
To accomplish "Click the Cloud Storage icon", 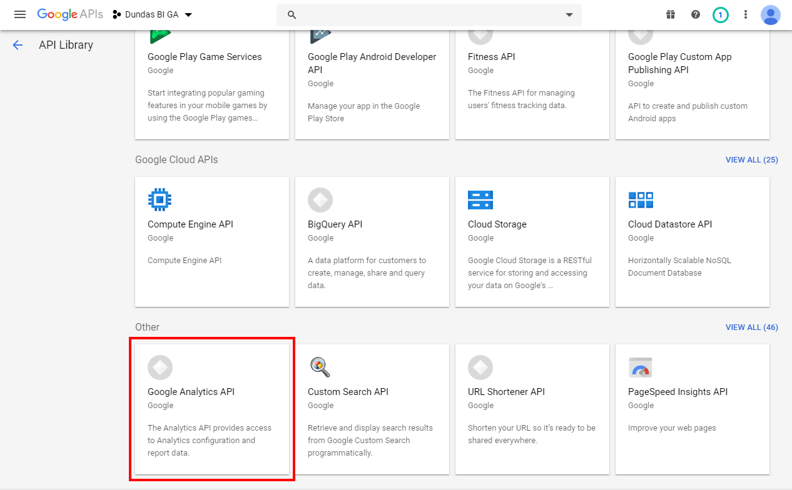I will tap(480, 200).
